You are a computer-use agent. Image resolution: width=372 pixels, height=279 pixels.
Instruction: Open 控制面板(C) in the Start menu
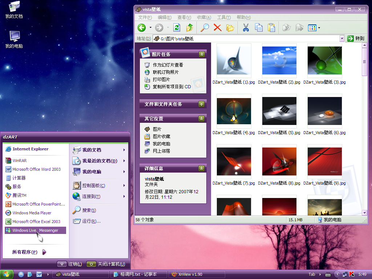tap(99, 186)
